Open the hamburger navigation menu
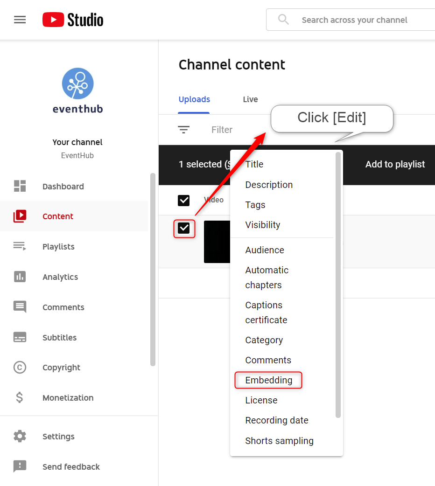The height and width of the screenshot is (486, 435). [x=20, y=20]
